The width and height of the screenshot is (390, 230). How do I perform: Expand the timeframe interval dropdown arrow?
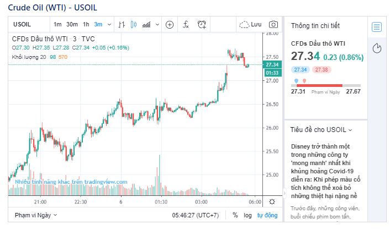pyautogui.click(x=109, y=24)
